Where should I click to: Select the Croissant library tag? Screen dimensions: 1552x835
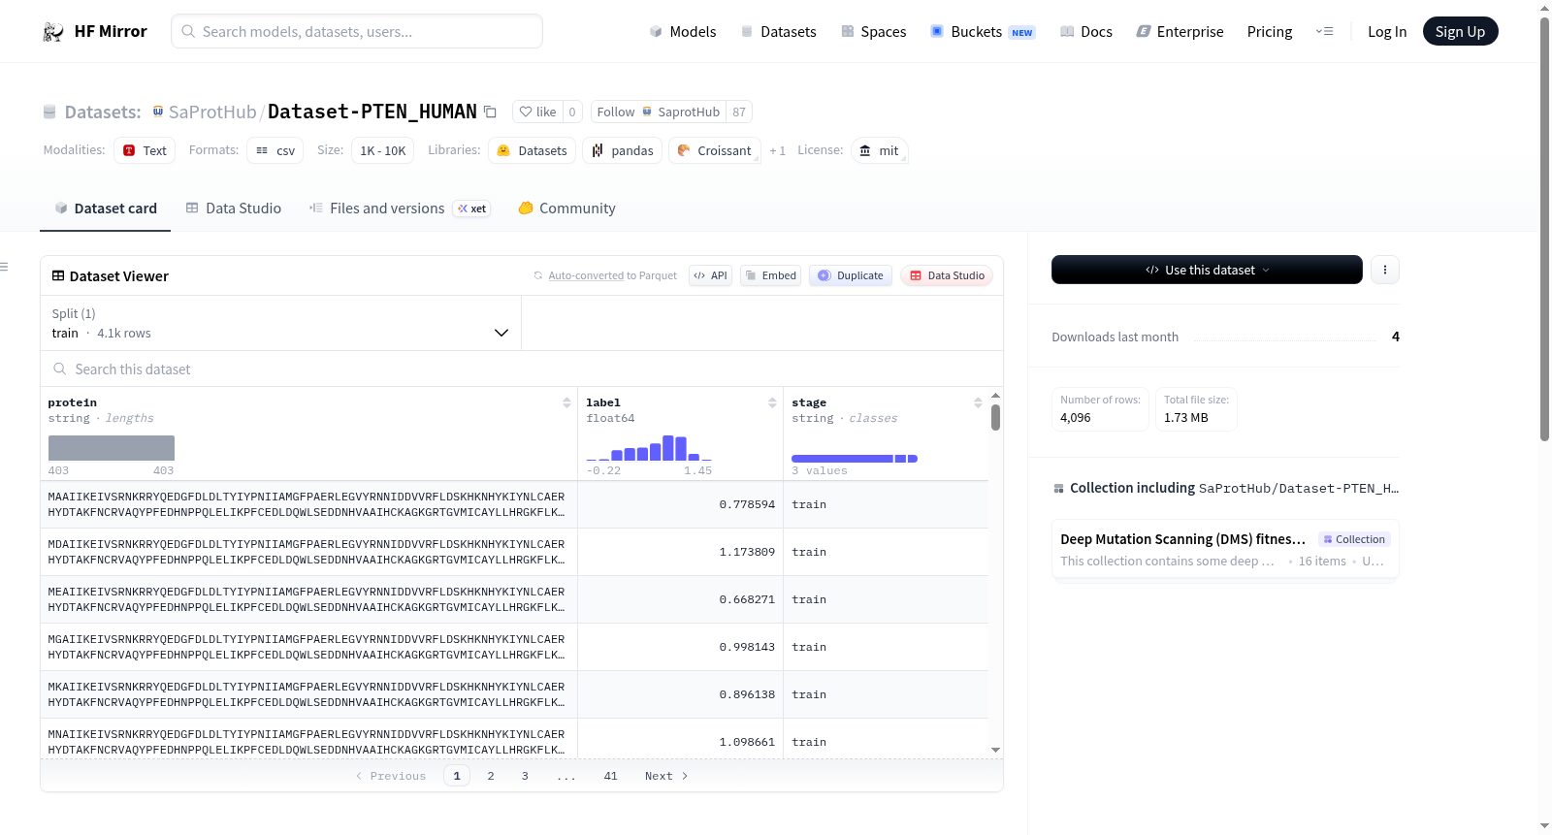715,150
